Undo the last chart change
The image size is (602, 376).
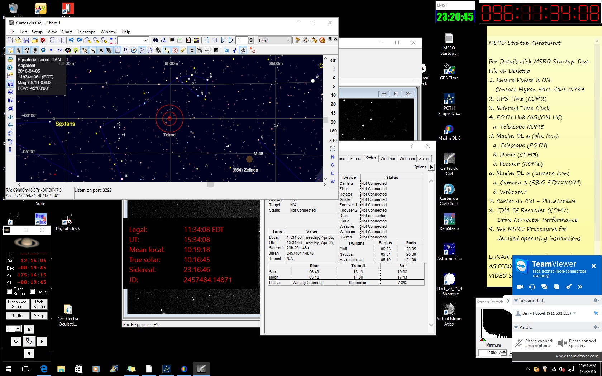[71, 40]
